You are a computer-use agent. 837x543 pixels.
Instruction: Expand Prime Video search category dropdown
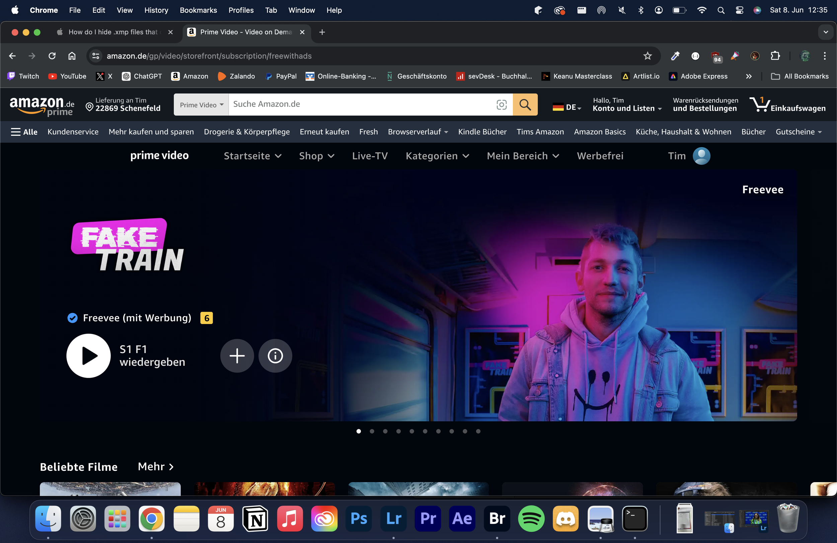pos(201,104)
